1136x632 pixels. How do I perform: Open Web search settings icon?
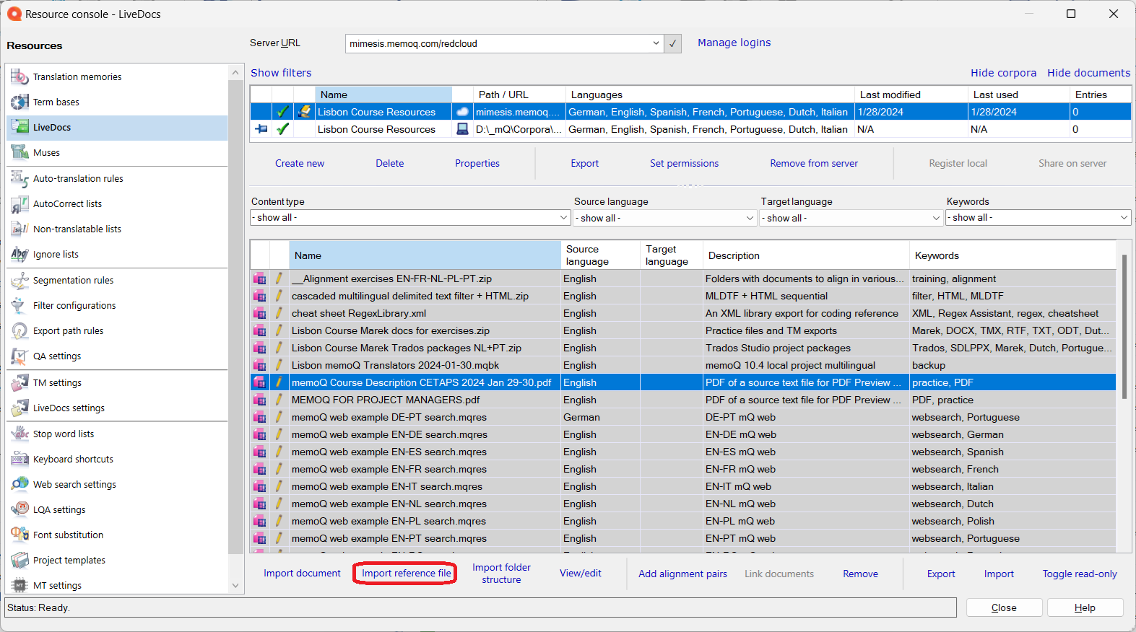[x=19, y=484]
